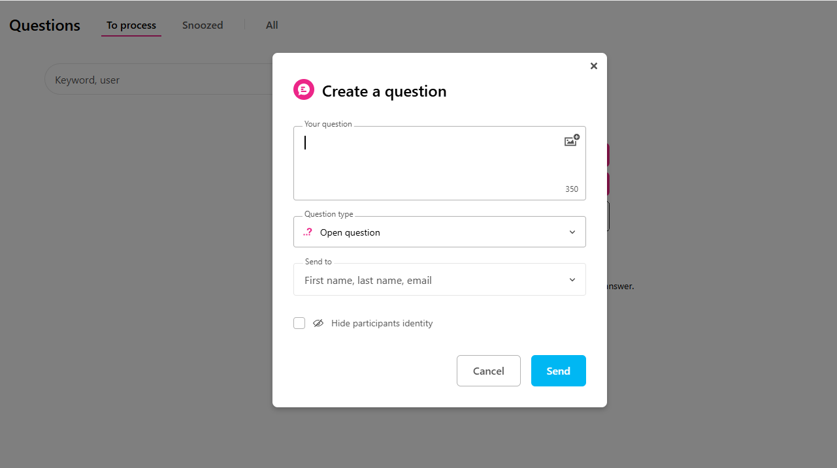Click the Open question type icon
This screenshot has height=468, width=837.
pyautogui.click(x=308, y=232)
